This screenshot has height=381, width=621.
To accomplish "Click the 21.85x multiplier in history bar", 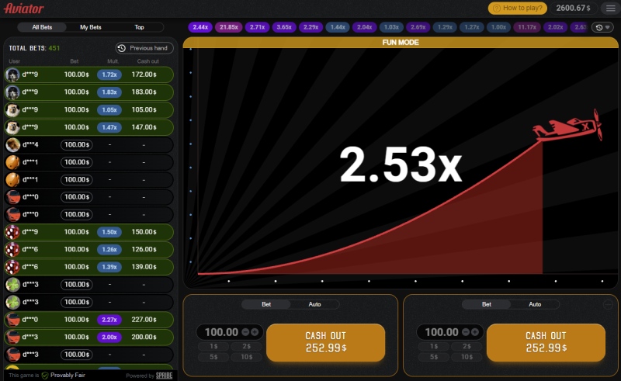I will tap(228, 27).
